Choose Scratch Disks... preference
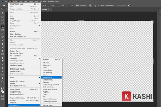 coord(51,80)
